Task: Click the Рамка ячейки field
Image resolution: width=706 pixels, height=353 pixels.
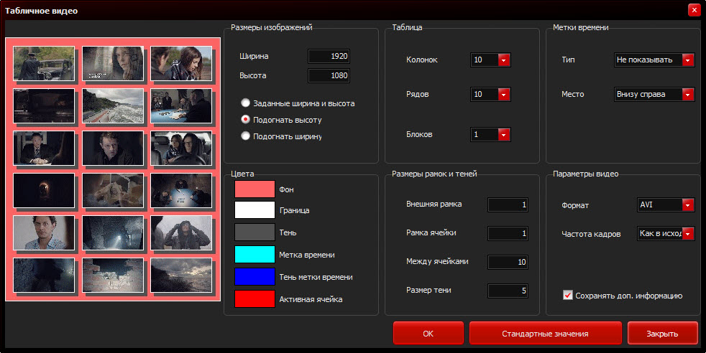Action: [x=508, y=233]
